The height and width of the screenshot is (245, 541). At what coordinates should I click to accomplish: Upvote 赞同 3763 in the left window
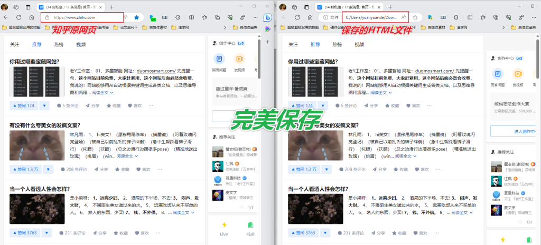[25, 233]
